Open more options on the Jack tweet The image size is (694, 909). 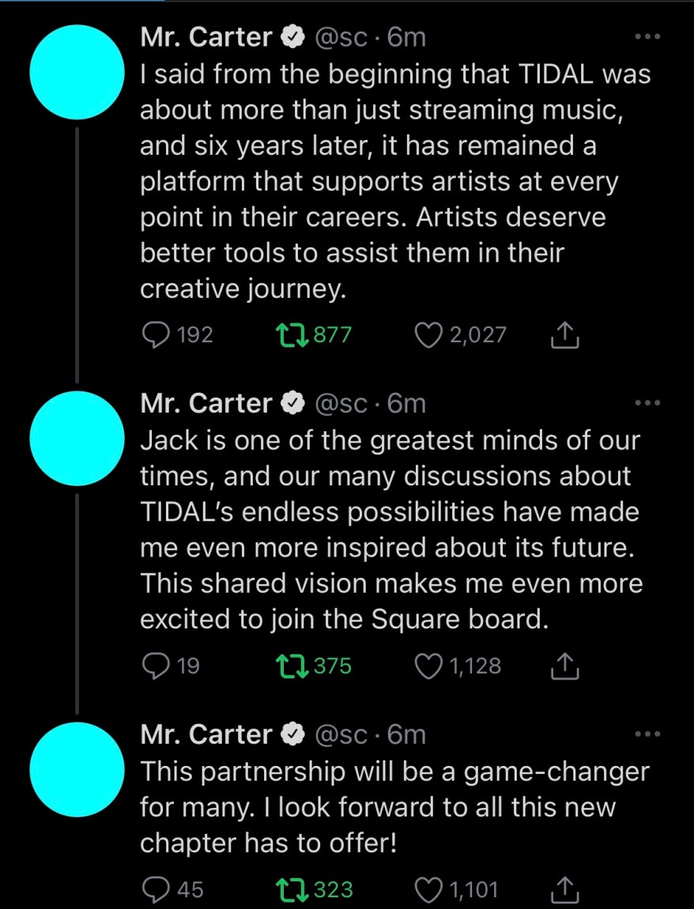coord(648,403)
